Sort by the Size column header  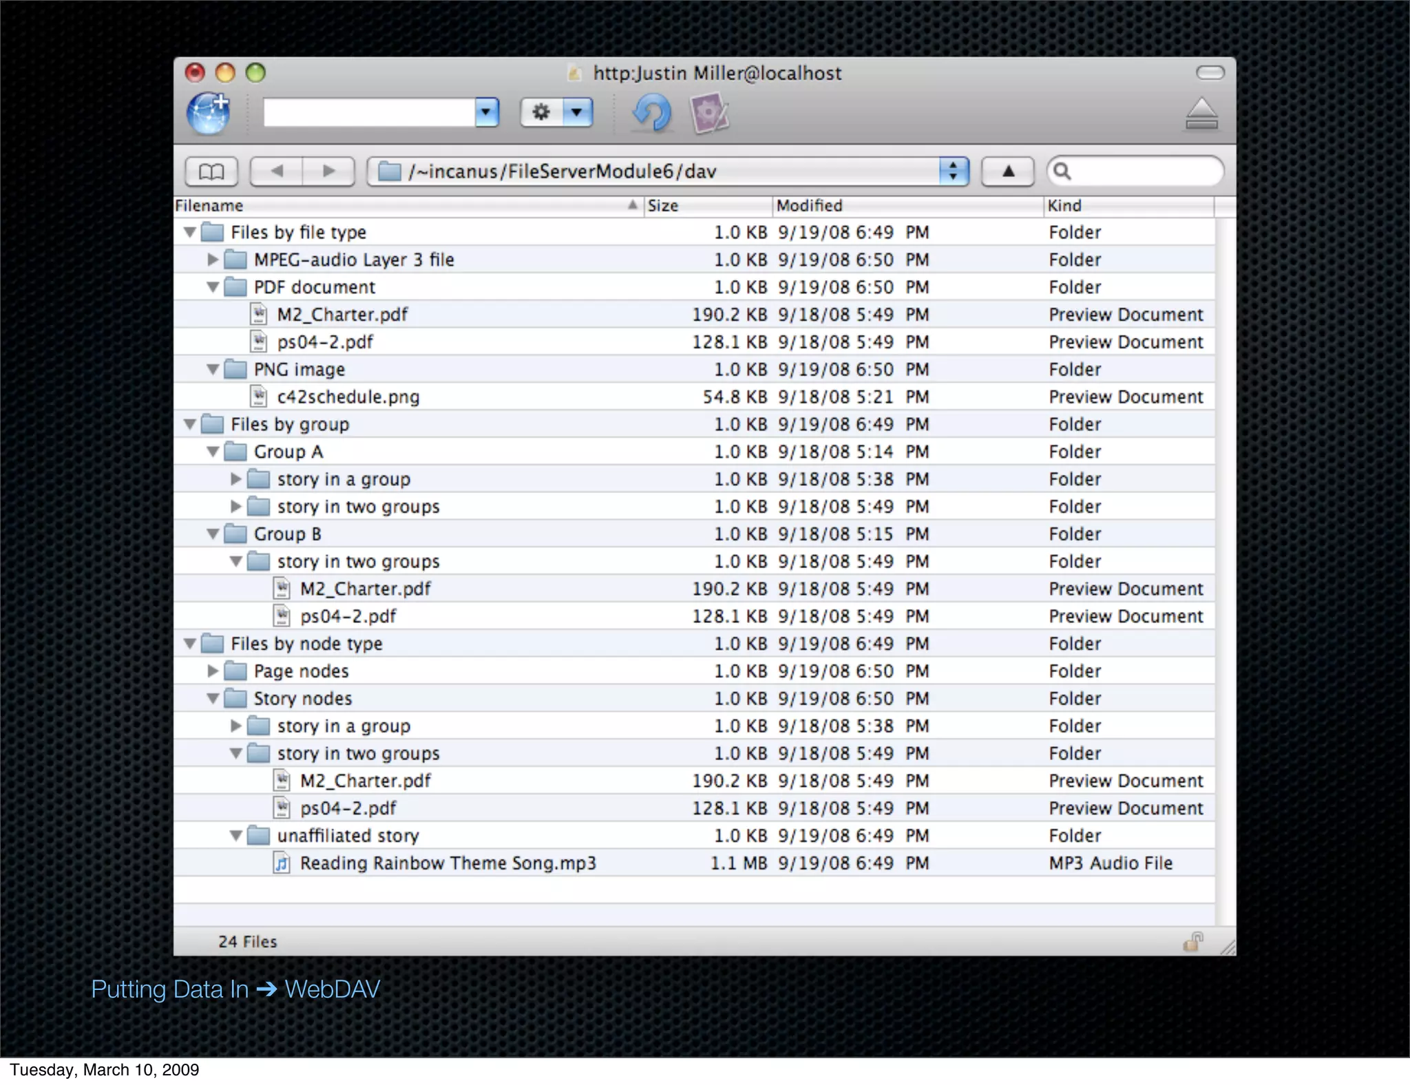pyautogui.click(x=708, y=206)
